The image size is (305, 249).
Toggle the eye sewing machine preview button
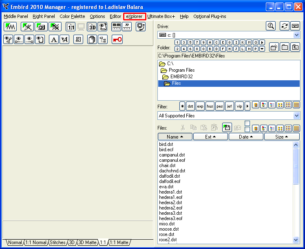pos(102,27)
